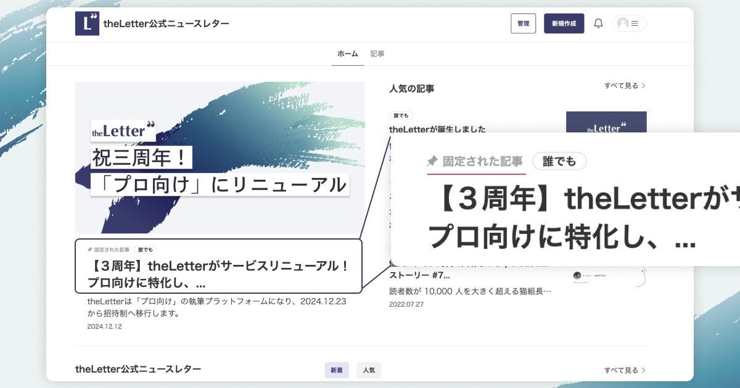Viewport: 740px width, 388px height.
Task: Click the theLetter公式ニュースレター header title
Action: (x=166, y=23)
